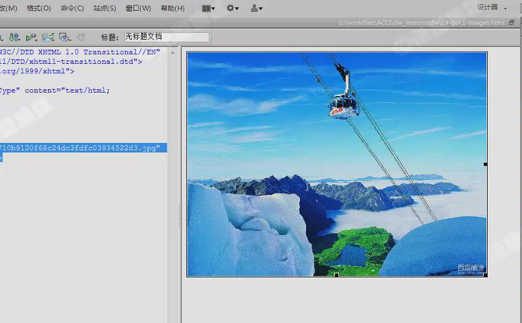This screenshot has width=522, height=323.
Task: Open the 设计器 workspace switcher
Action: (x=492, y=7)
